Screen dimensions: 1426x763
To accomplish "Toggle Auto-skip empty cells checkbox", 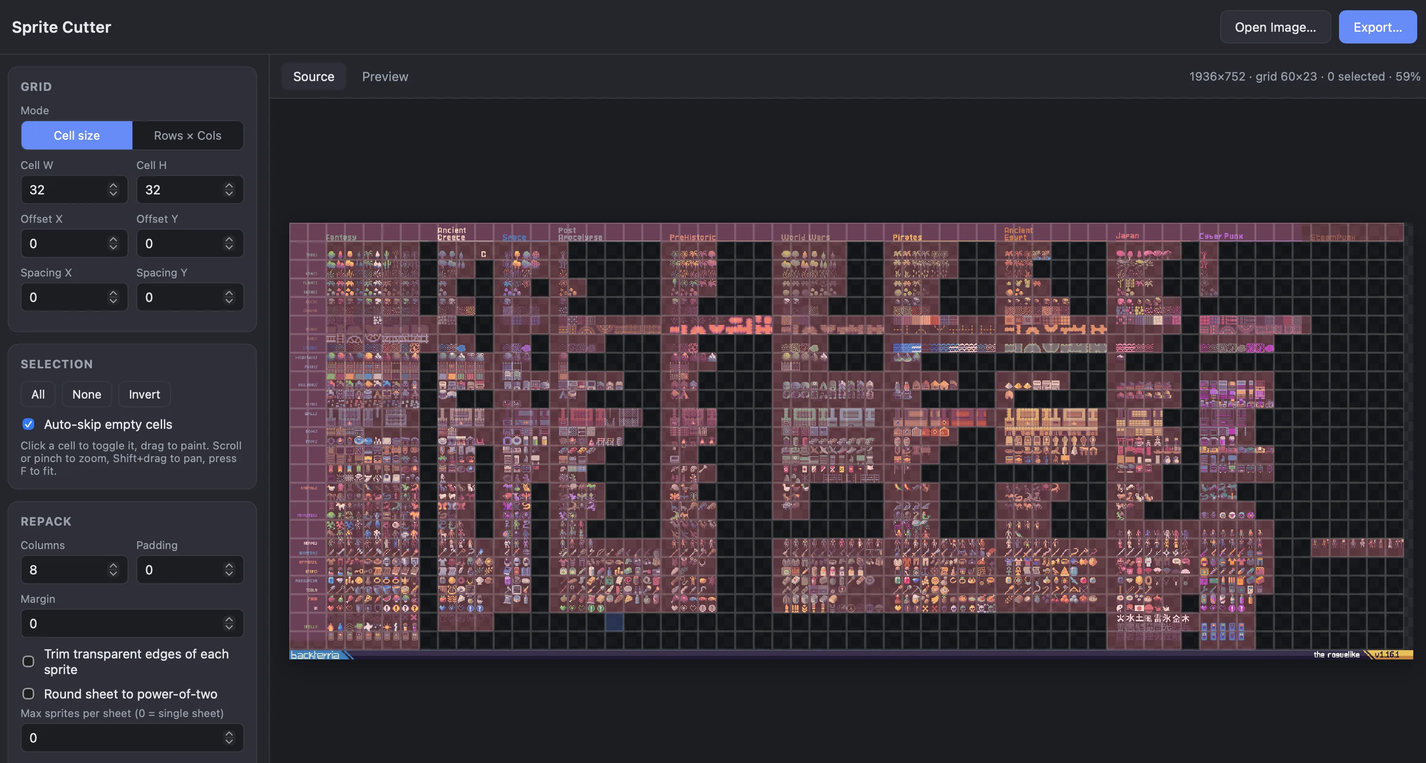I will coord(28,424).
